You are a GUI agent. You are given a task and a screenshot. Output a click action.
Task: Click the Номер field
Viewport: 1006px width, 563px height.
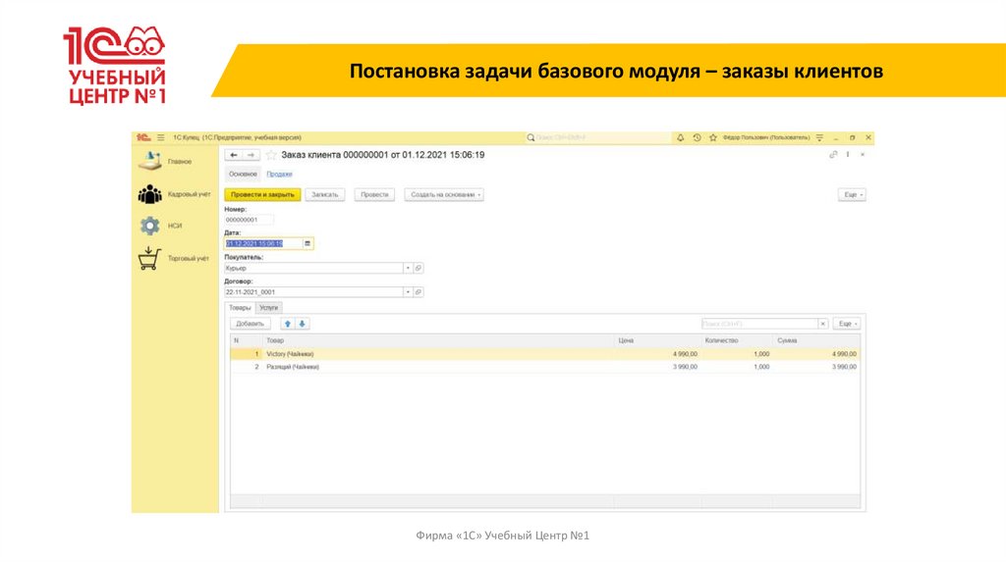[x=249, y=220]
